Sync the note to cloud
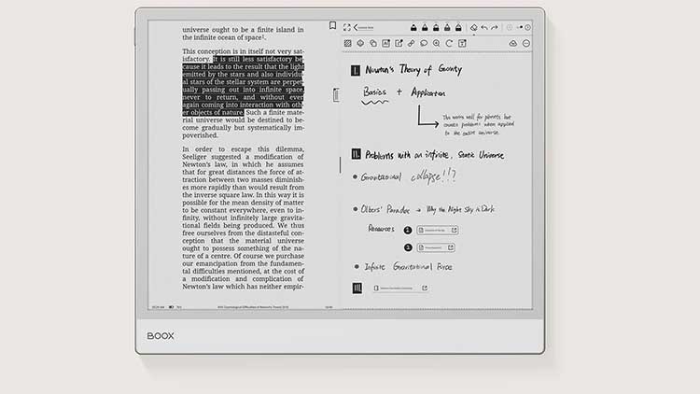 point(513,43)
